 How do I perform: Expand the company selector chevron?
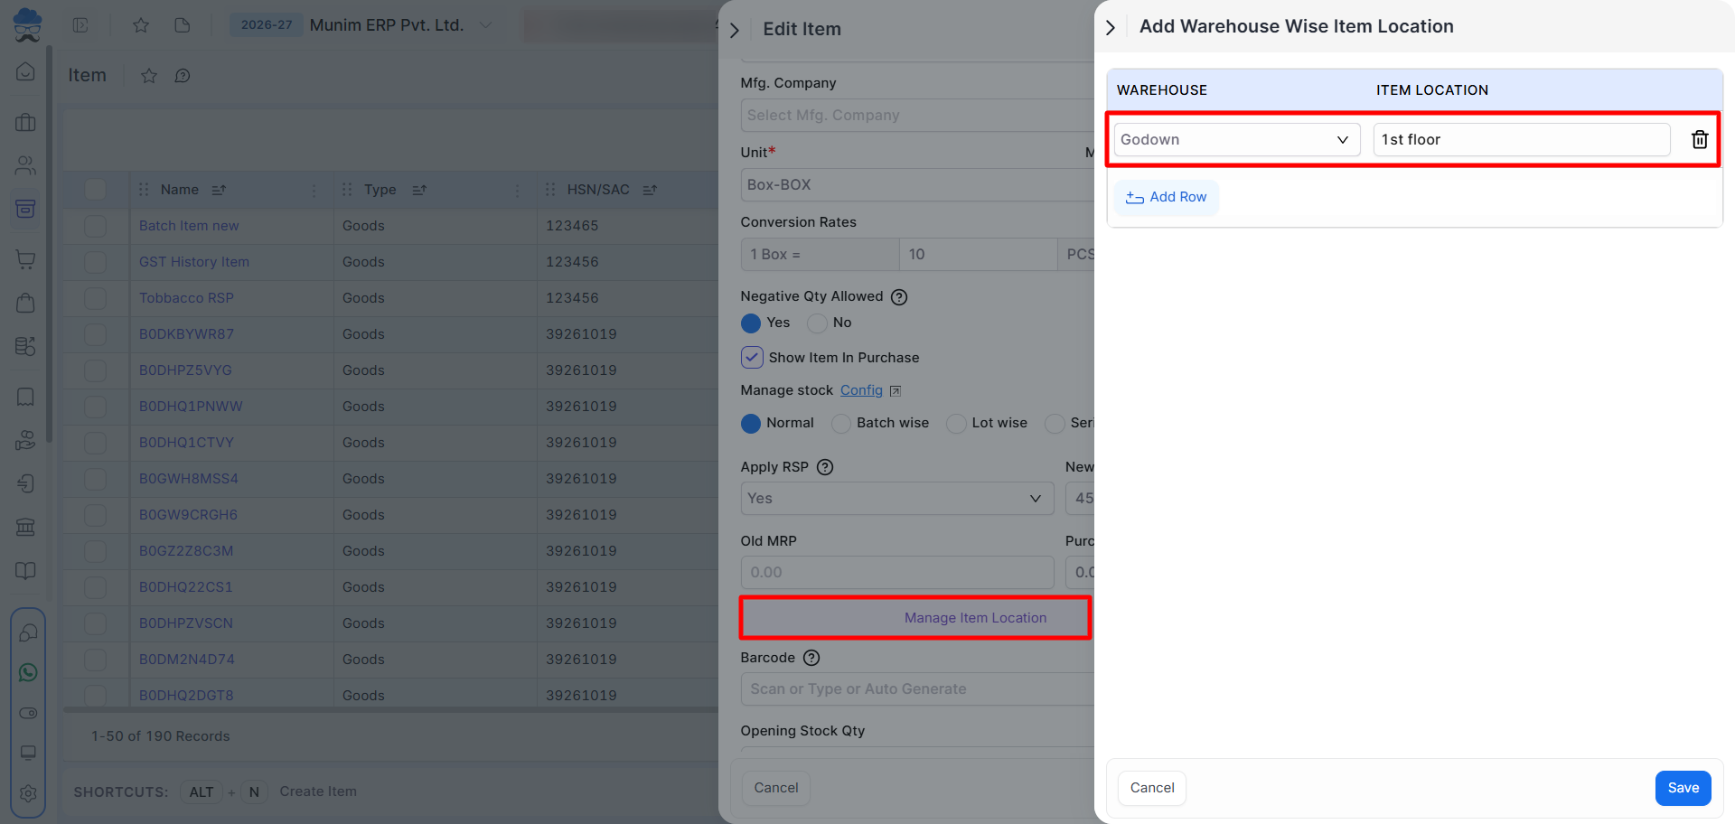click(x=486, y=25)
